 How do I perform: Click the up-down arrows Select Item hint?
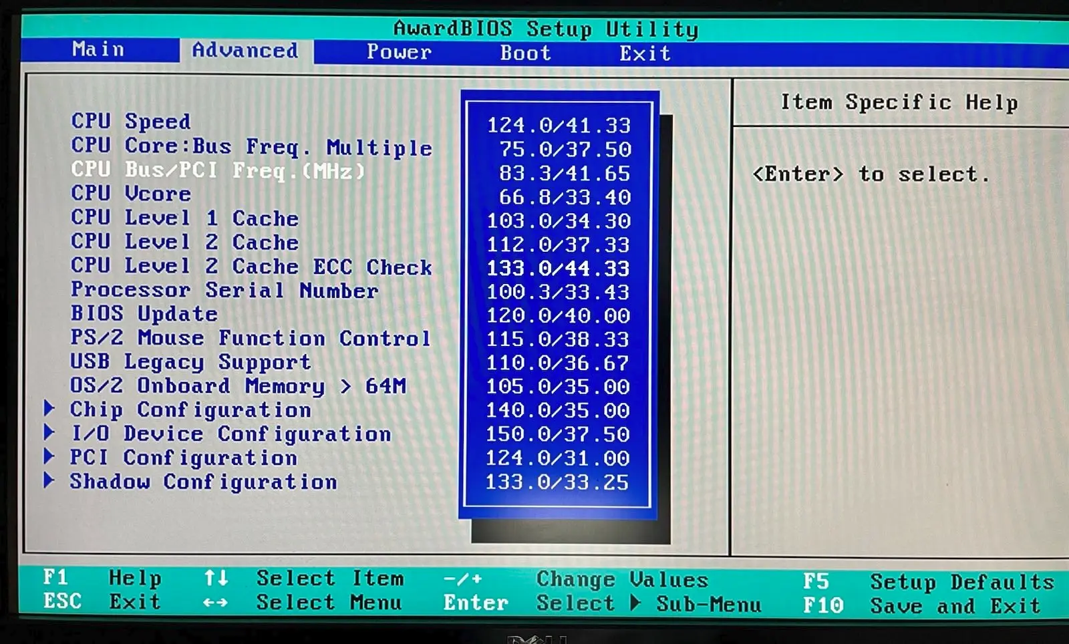(x=304, y=578)
